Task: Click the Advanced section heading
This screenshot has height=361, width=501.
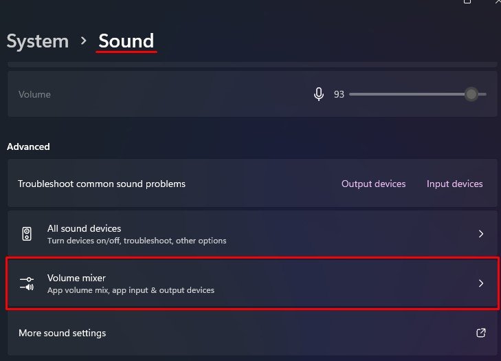Action: pyautogui.click(x=28, y=146)
